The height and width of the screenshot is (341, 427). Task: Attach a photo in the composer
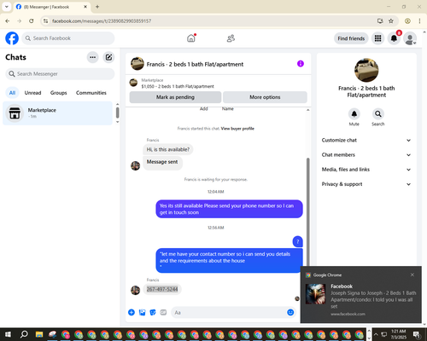point(142,312)
